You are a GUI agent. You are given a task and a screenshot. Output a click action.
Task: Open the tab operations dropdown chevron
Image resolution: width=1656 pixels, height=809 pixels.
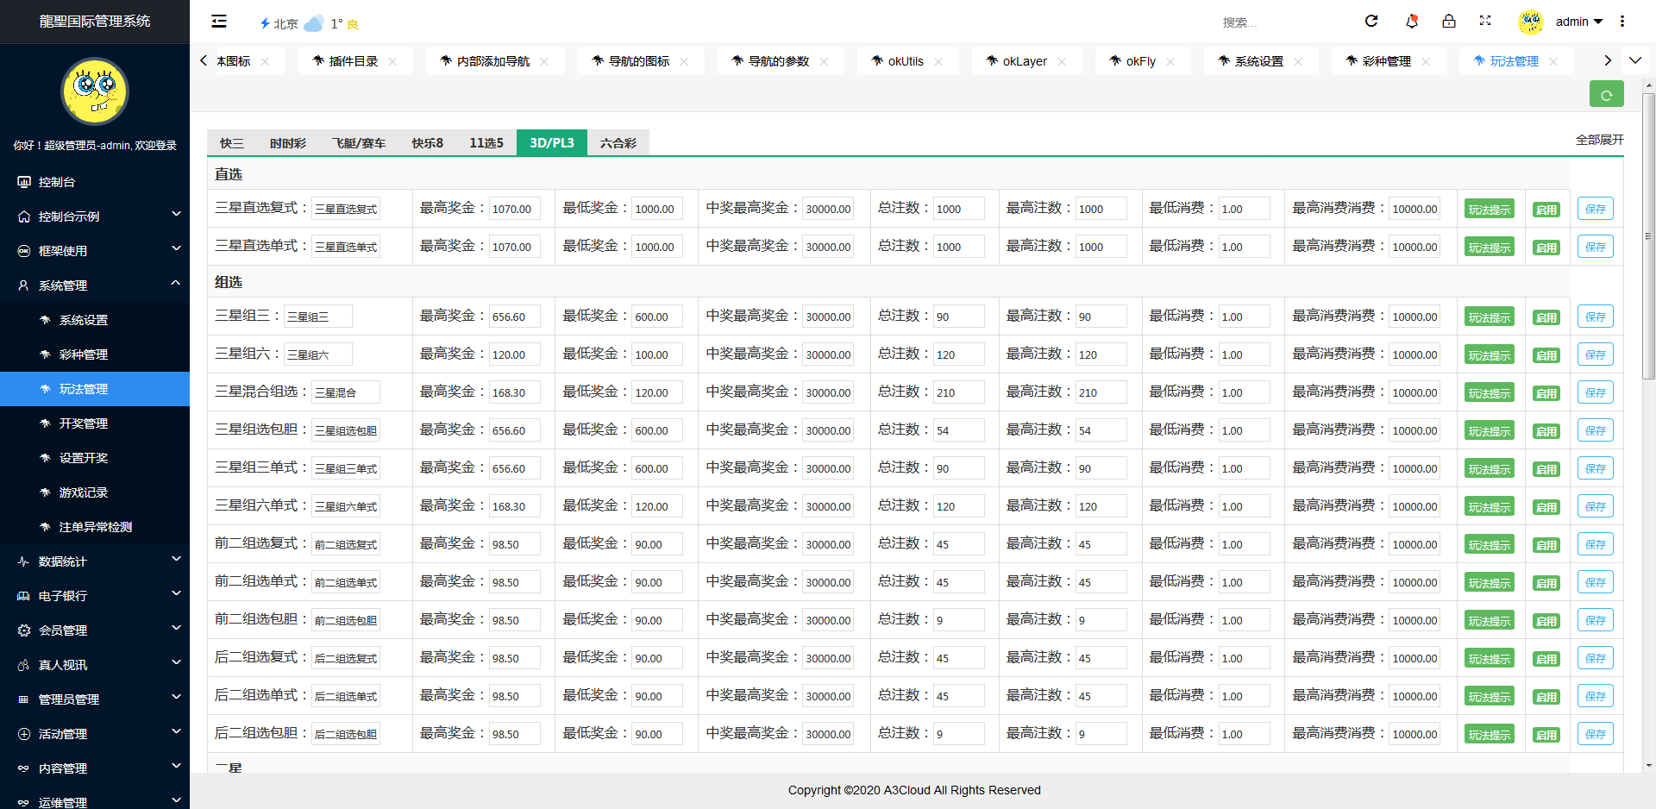point(1635,60)
